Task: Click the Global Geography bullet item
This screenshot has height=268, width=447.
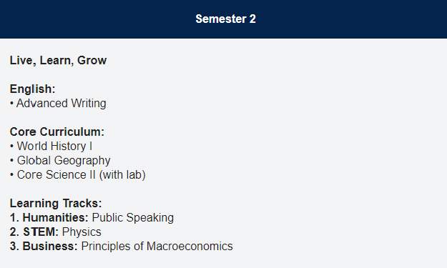Action: [64, 161]
